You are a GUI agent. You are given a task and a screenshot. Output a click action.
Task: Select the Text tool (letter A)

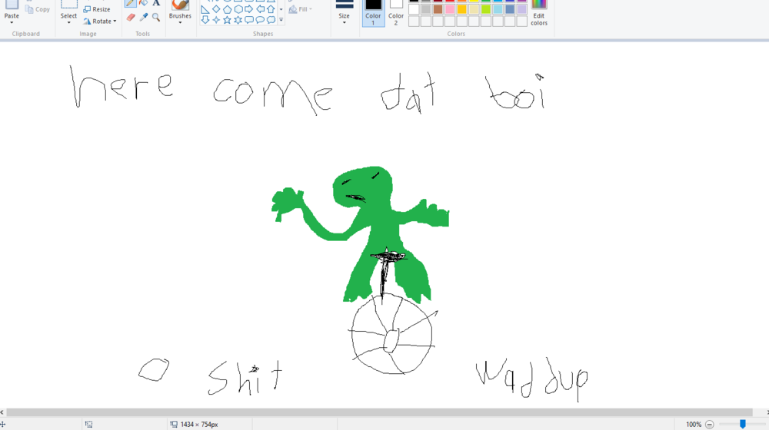(156, 3)
